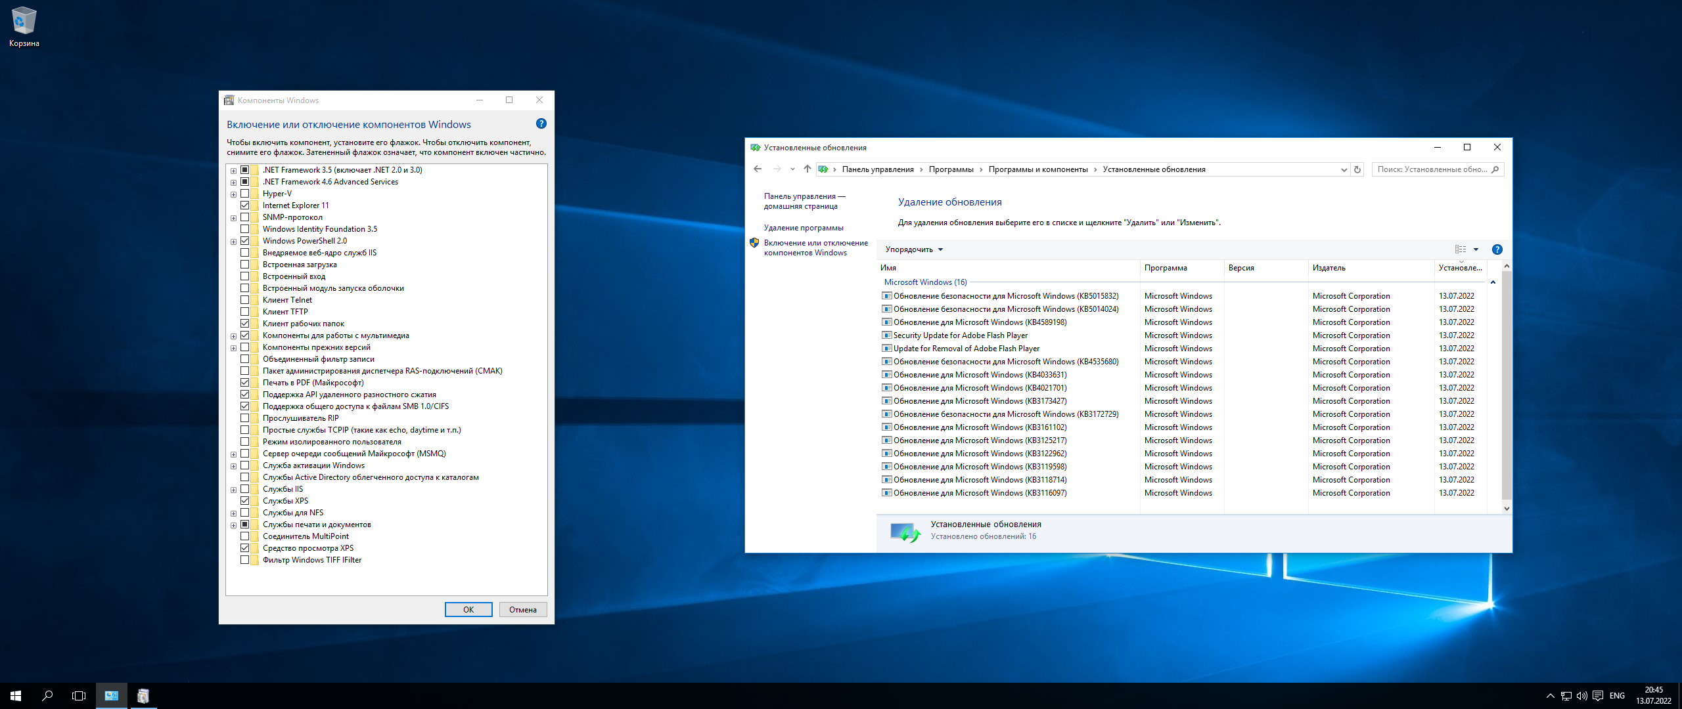Click the KB5015832 update item icon
This screenshot has width=1682, height=709.
(x=887, y=296)
